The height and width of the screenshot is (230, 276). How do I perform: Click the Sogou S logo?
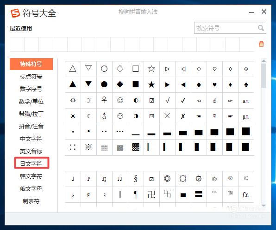point(15,13)
